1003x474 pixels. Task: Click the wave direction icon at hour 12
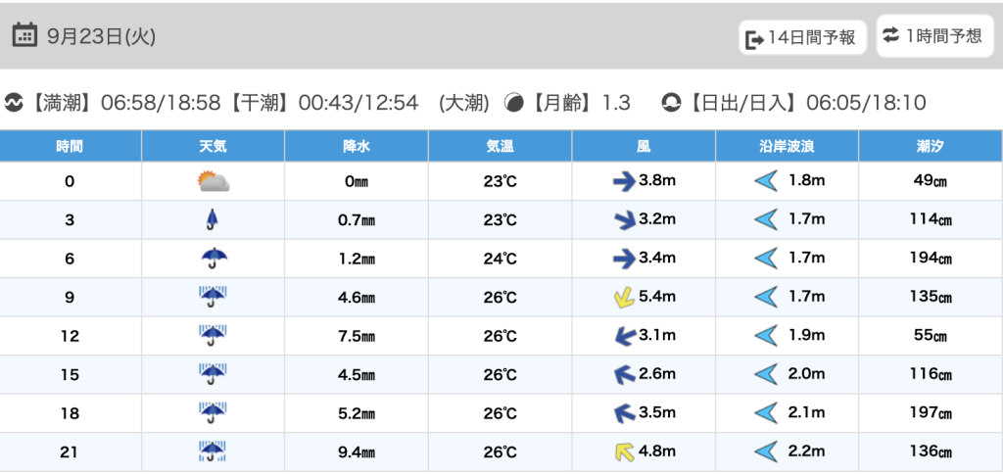coord(765,336)
